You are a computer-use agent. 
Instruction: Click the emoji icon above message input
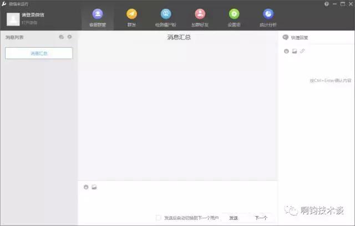tap(86, 187)
